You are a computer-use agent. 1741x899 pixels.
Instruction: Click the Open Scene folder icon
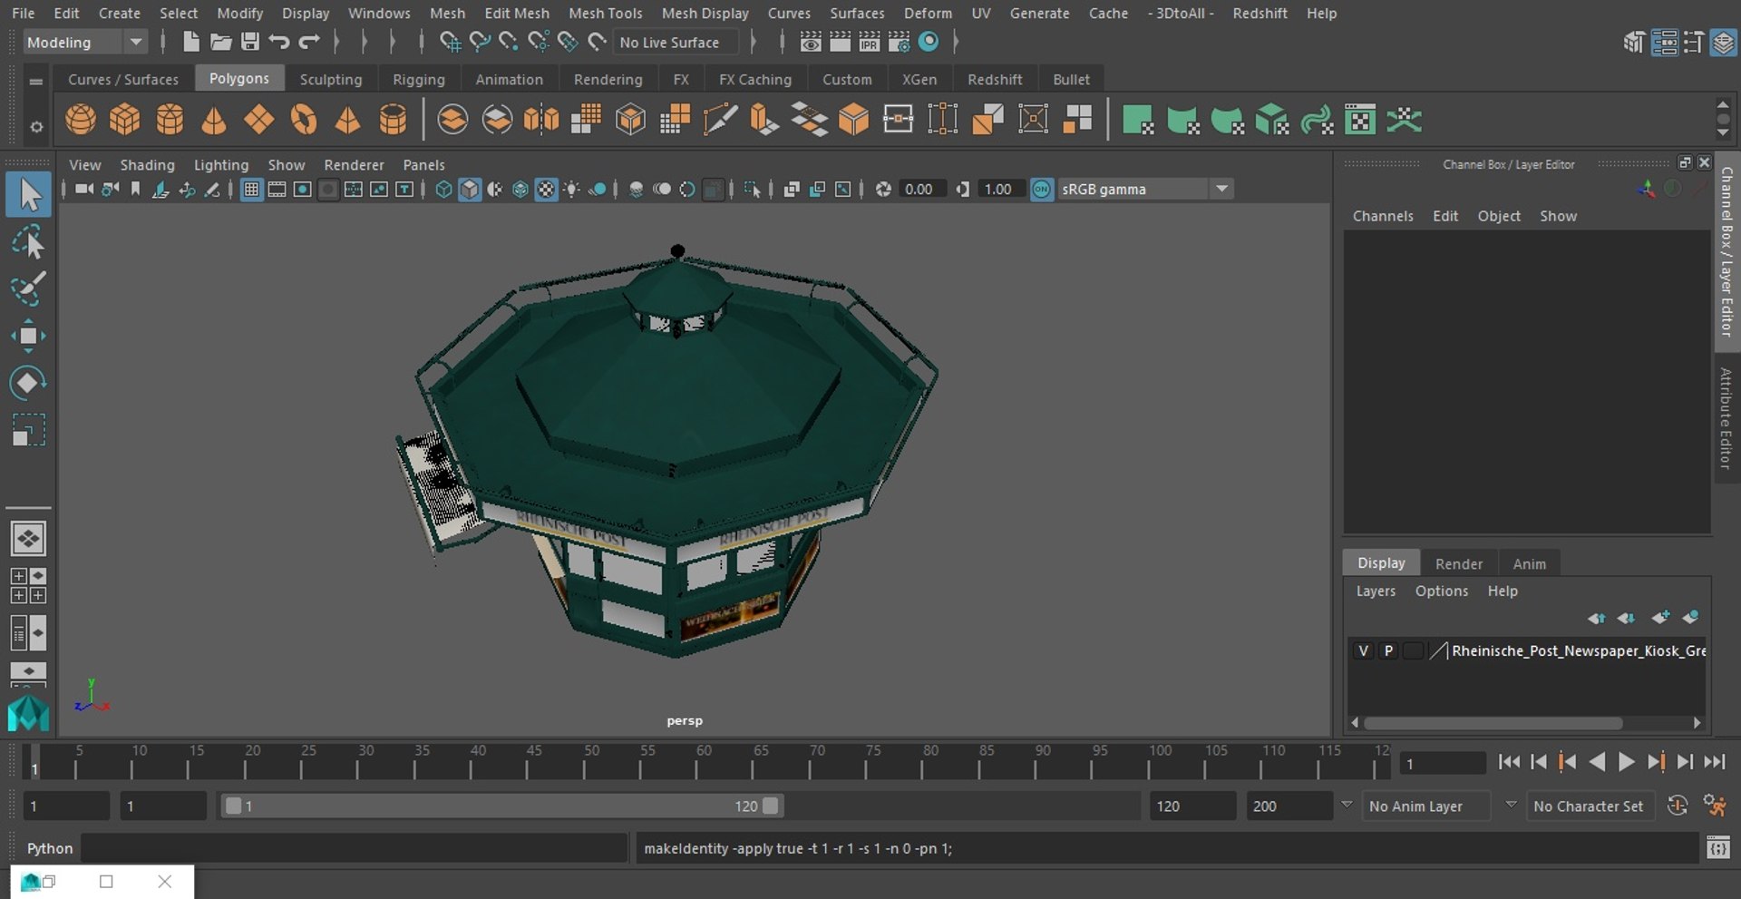[x=220, y=42]
